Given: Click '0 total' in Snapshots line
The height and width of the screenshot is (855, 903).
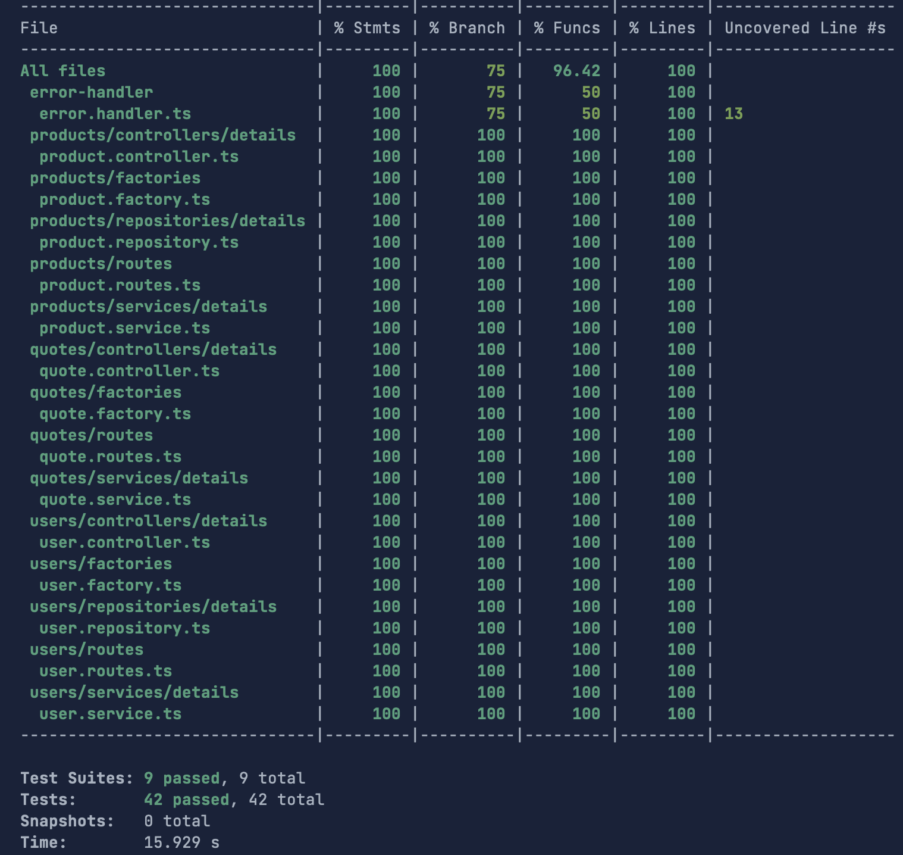Looking at the screenshot, I should tap(177, 821).
